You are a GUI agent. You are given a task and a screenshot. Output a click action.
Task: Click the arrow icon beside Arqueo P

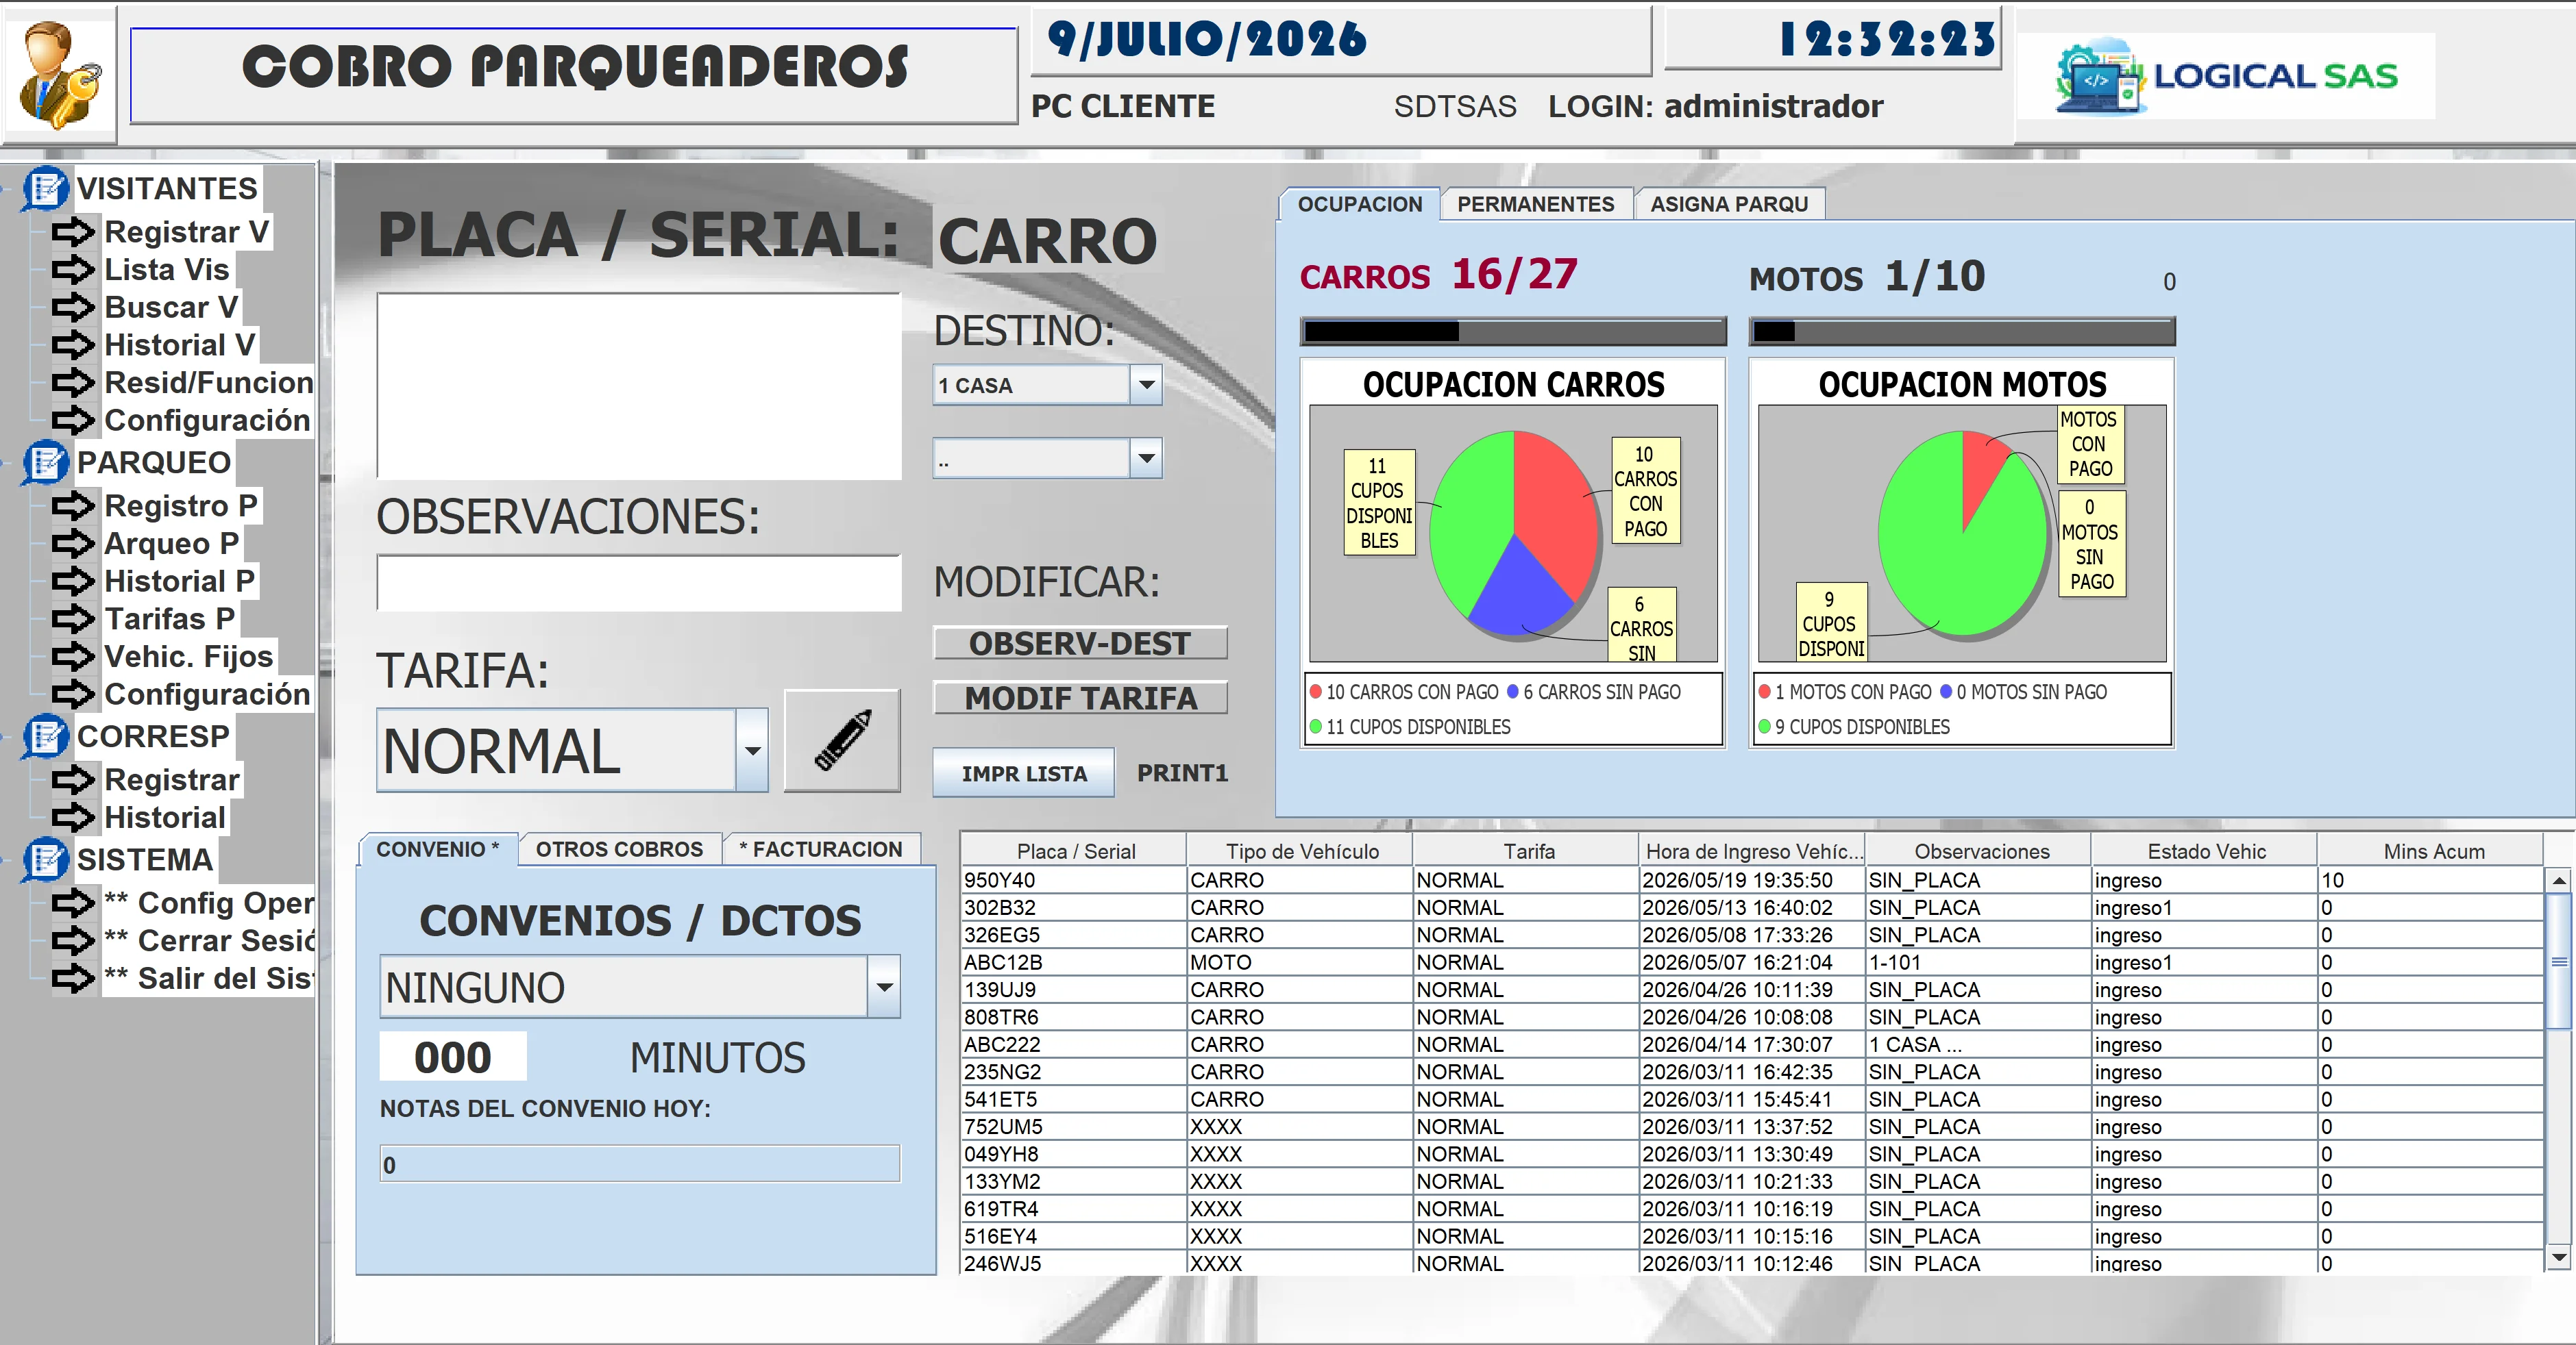(73, 544)
